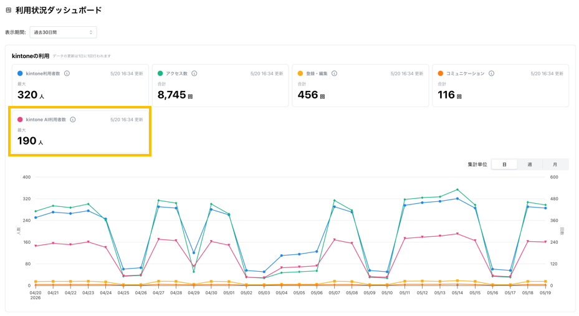Click the orange dot of コミュニケーション card
The height and width of the screenshot is (316, 579).
pos(441,74)
